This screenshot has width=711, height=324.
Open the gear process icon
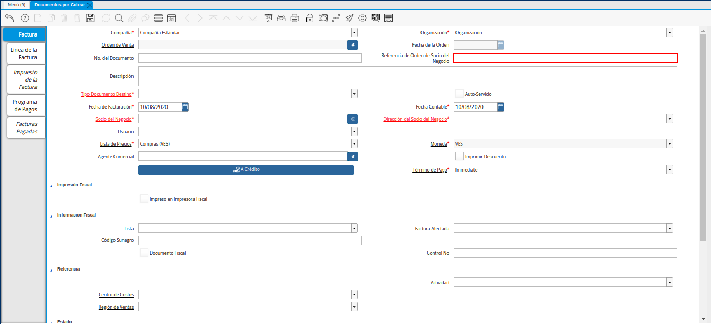(x=363, y=18)
